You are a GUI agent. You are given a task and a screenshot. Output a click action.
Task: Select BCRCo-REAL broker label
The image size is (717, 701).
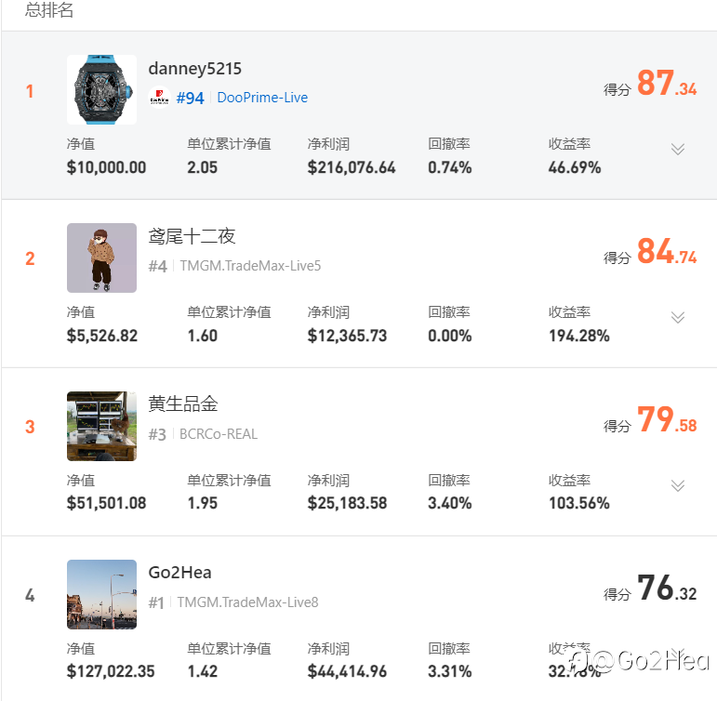(219, 434)
